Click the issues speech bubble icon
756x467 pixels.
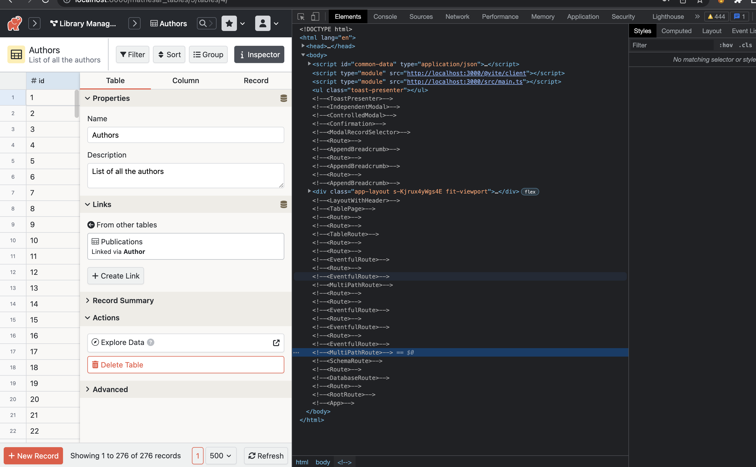(737, 16)
